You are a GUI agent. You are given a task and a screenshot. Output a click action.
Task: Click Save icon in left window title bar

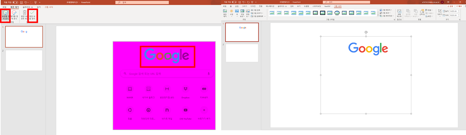point(21,2)
